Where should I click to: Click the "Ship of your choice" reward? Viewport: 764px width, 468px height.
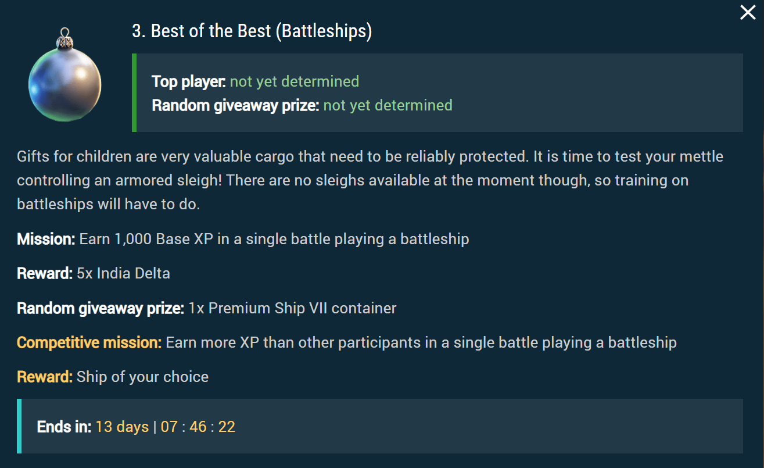pyautogui.click(x=142, y=377)
